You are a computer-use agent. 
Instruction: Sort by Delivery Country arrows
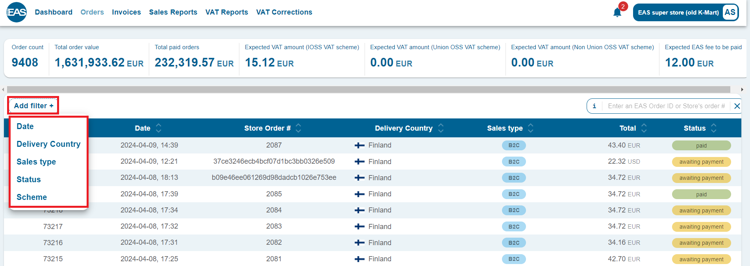tap(441, 128)
